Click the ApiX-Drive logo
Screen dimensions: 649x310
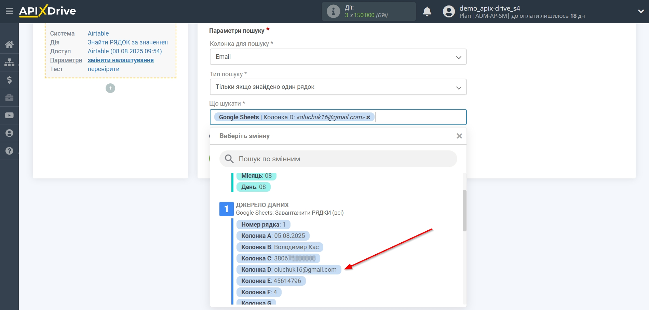tap(47, 11)
